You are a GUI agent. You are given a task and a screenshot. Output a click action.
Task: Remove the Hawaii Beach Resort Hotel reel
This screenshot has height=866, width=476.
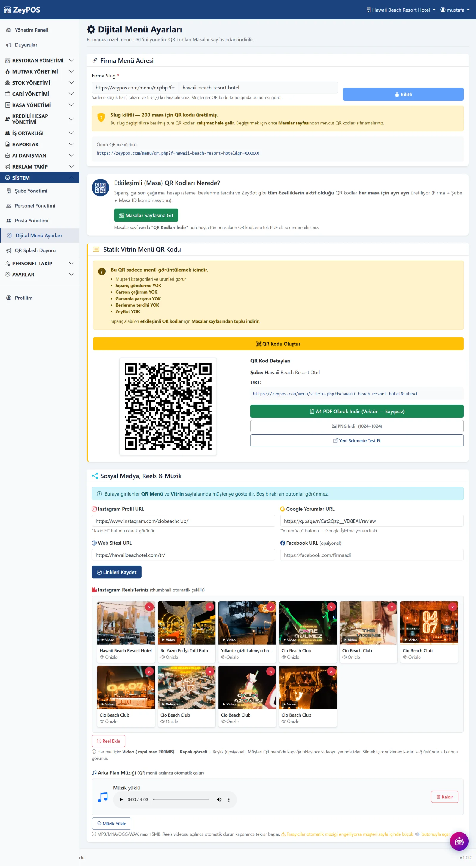(x=149, y=607)
